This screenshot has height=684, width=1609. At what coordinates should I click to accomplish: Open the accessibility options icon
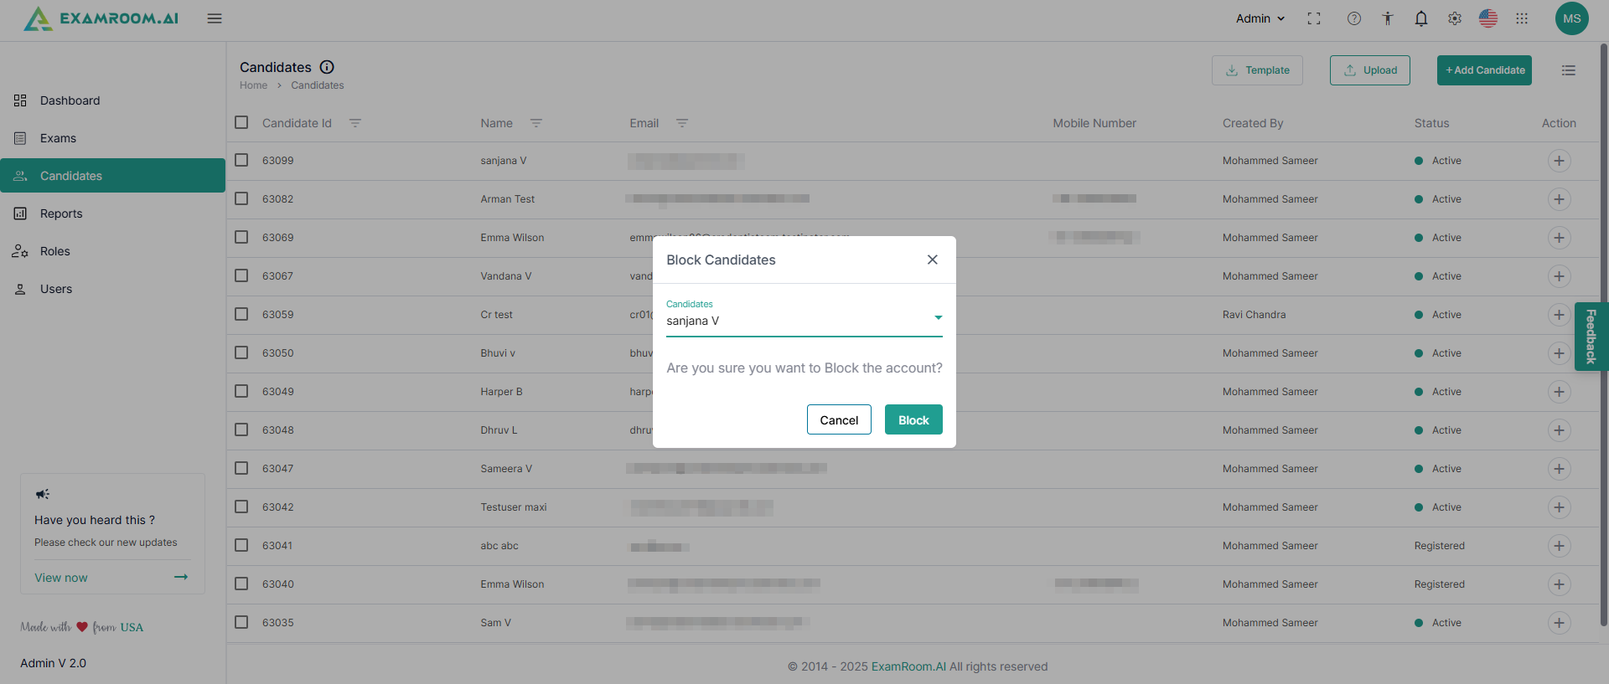click(1388, 18)
